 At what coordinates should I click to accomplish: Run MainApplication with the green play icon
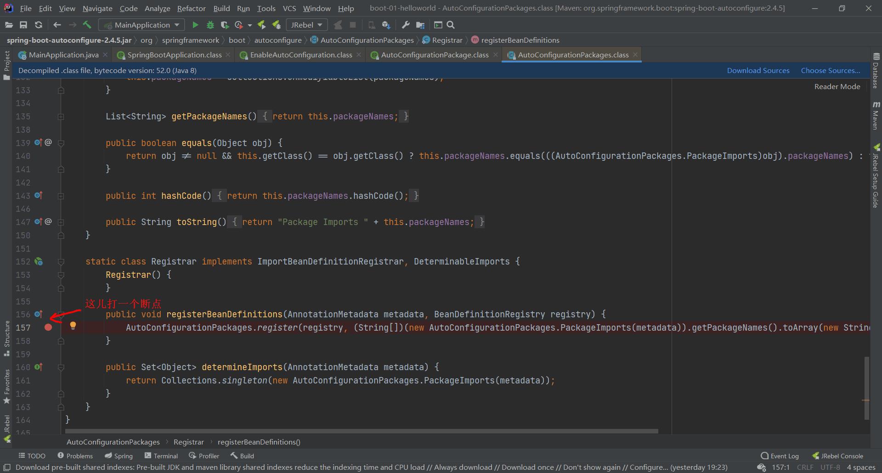(195, 25)
